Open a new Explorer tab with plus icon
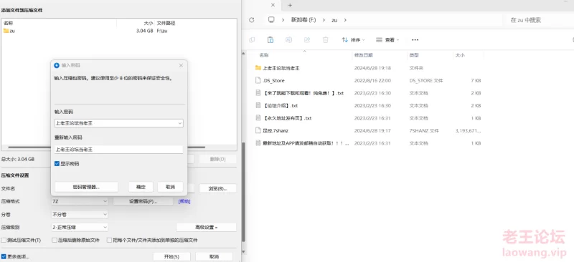 pos(290,5)
